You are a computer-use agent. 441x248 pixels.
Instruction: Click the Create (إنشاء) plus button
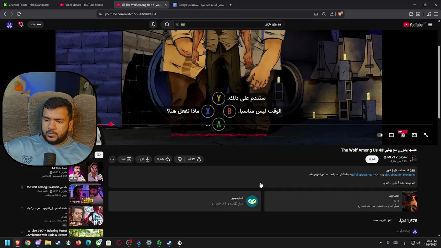tap(36, 24)
